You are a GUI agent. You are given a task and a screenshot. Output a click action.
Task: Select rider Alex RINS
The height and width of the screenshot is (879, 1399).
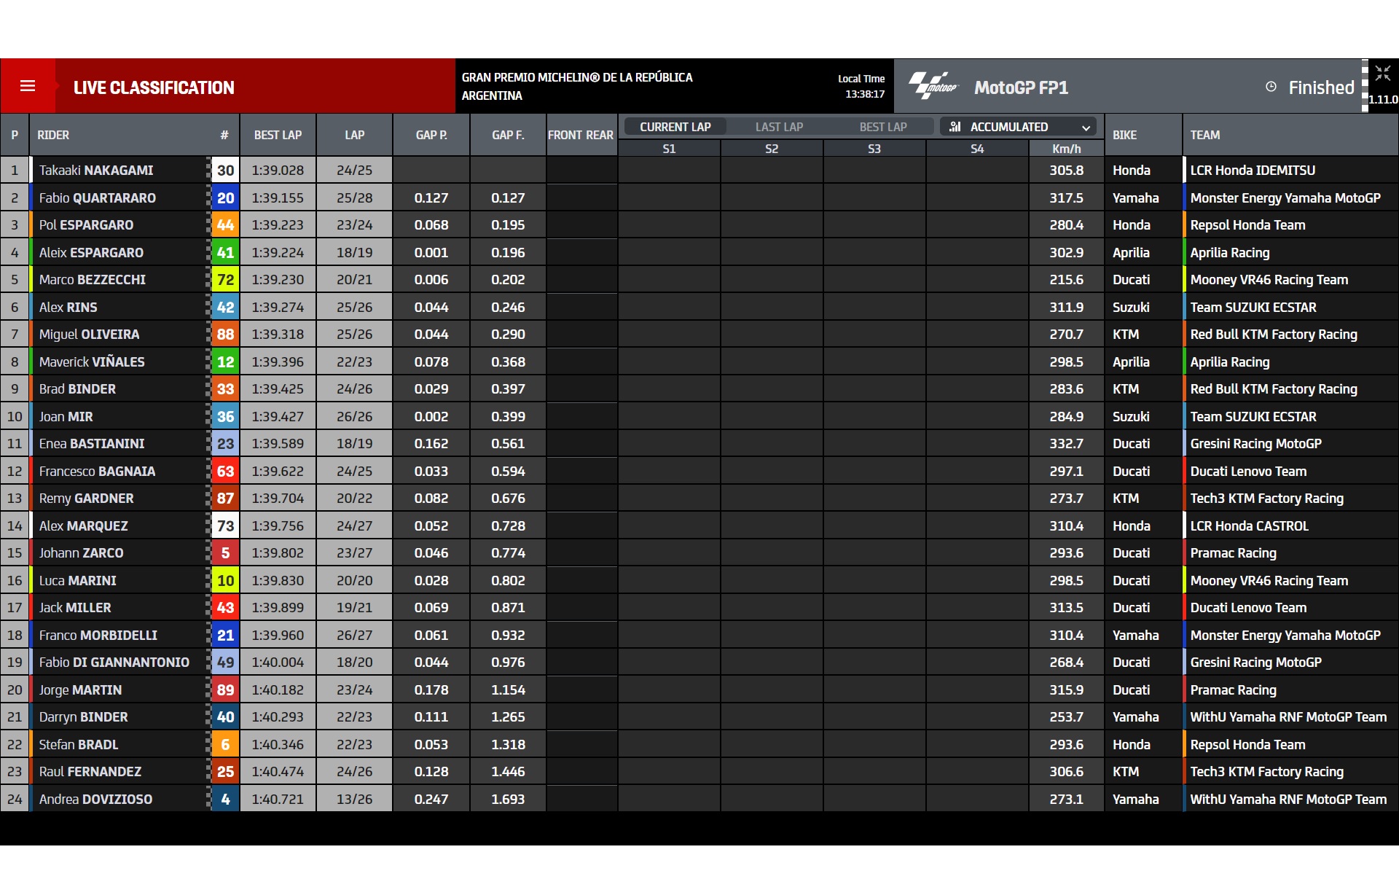point(68,307)
